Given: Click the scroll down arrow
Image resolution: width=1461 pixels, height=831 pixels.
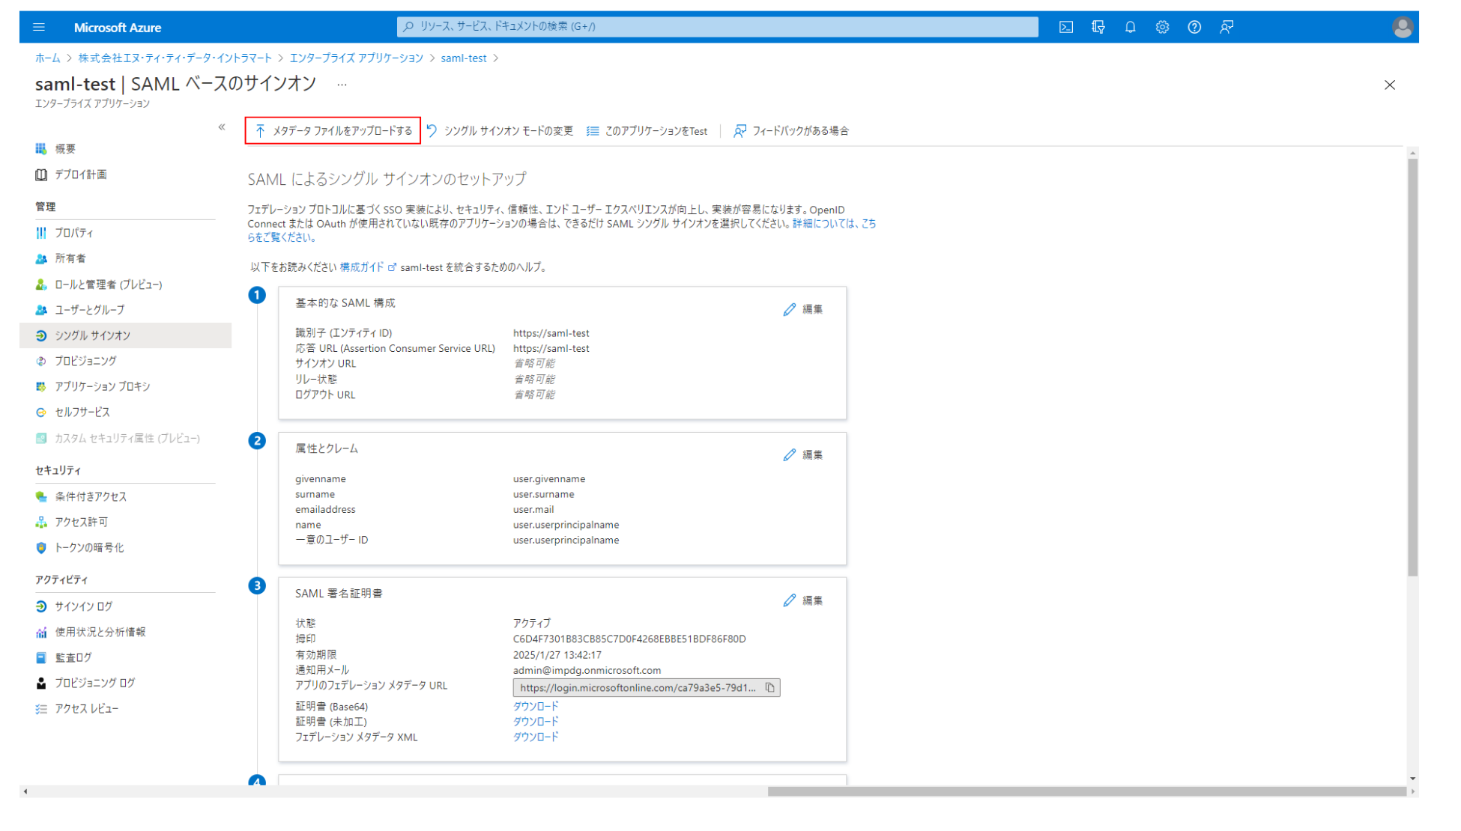Looking at the screenshot, I should (x=1412, y=779).
